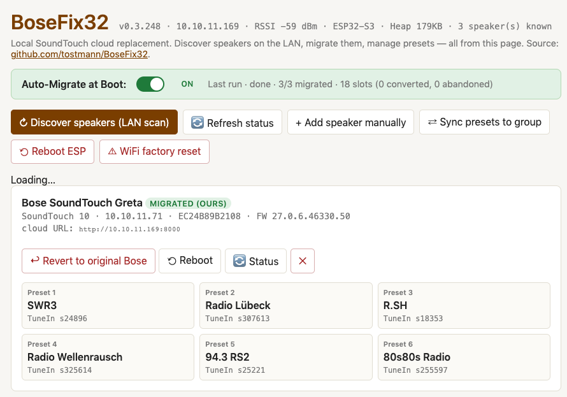Click the 3 speaker(s) known text

[505, 26]
